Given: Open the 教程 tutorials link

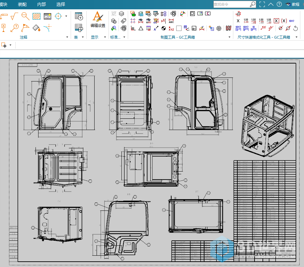Looking at the screenshot, I should 293,4.
